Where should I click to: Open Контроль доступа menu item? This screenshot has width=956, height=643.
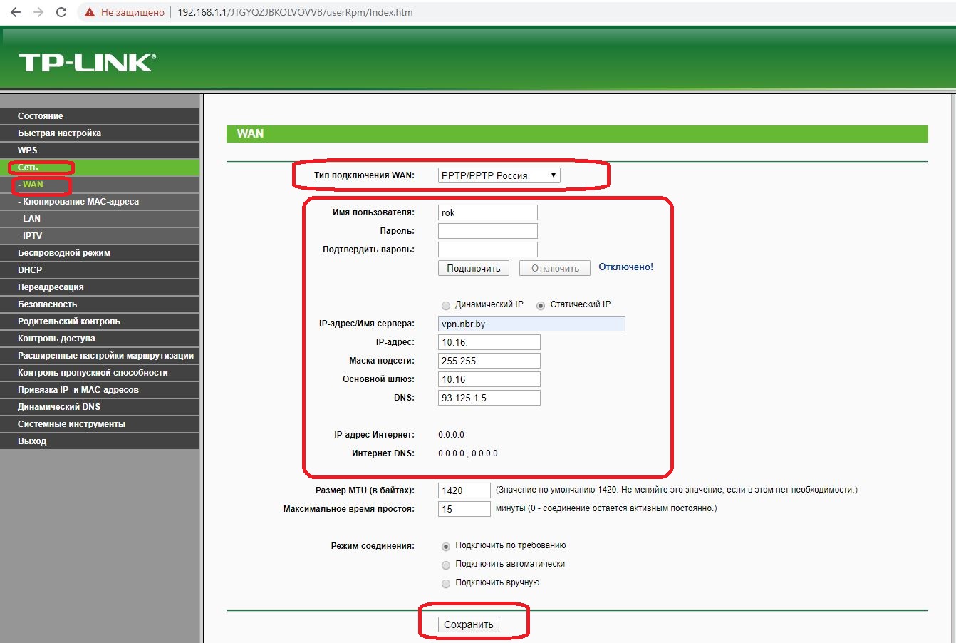tap(100, 339)
